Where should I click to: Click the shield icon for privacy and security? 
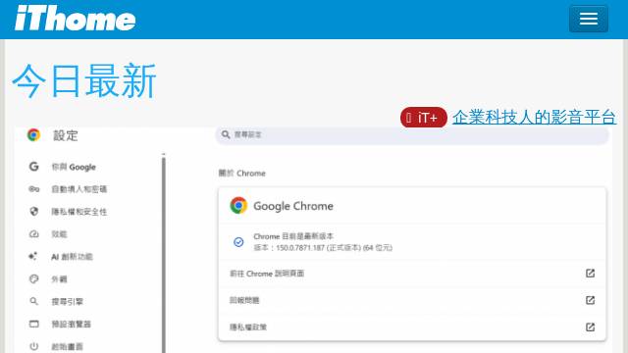pos(34,212)
